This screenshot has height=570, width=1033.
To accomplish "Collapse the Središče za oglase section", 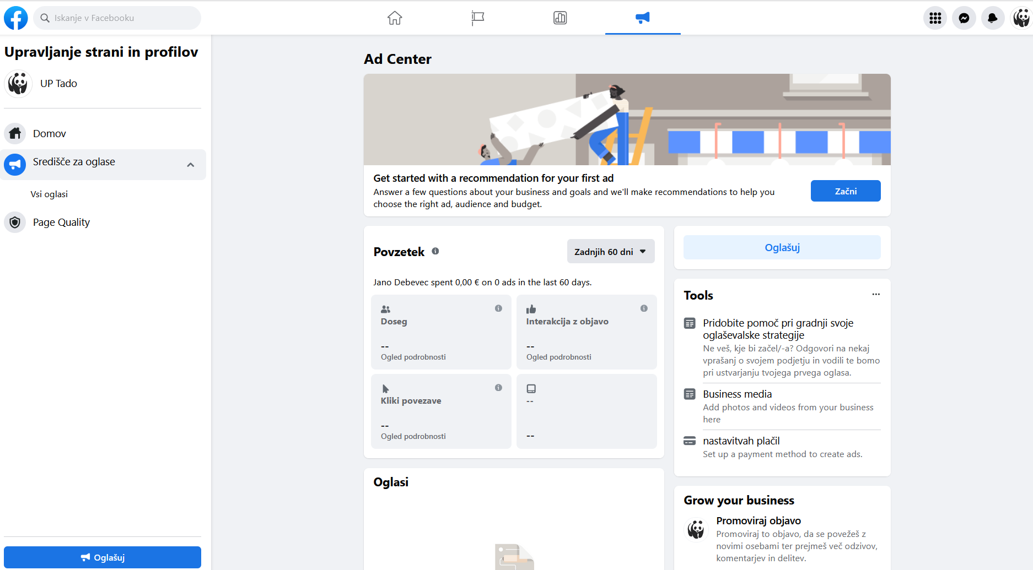I will pos(191,165).
